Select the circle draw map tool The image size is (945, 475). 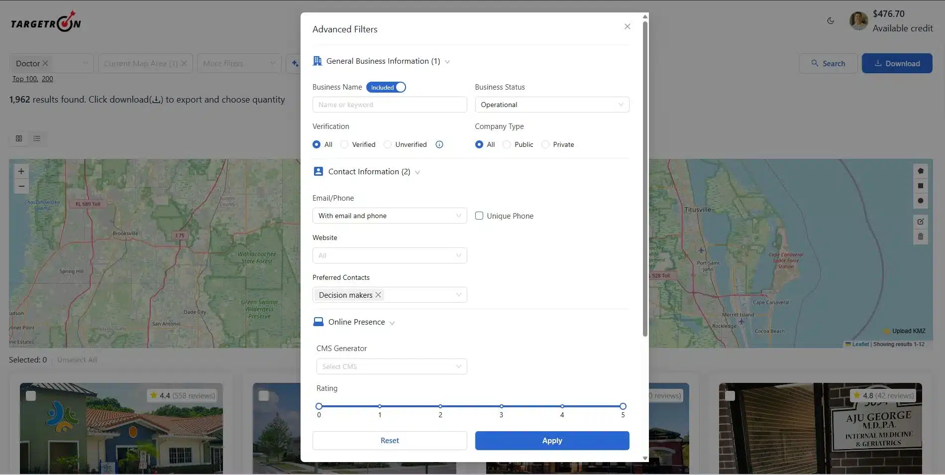920,201
